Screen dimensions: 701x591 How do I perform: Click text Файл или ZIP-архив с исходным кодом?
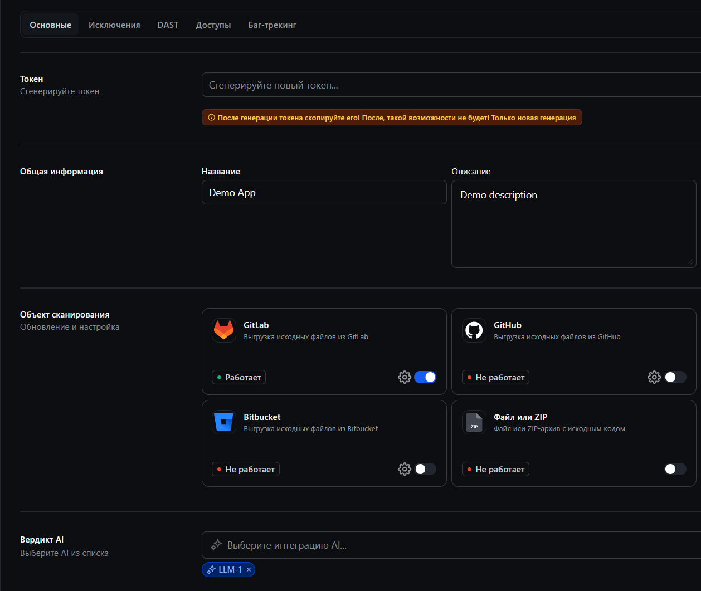point(559,428)
